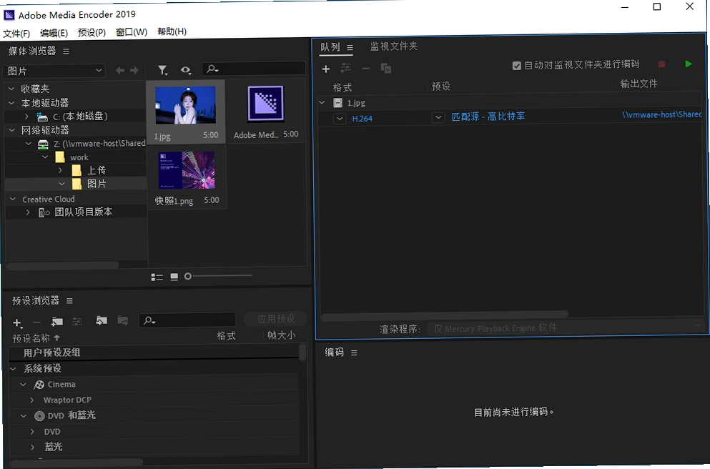The height and width of the screenshot is (469, 710).
Task: Click the H.264 format link
Action: (x=363, y=119)
